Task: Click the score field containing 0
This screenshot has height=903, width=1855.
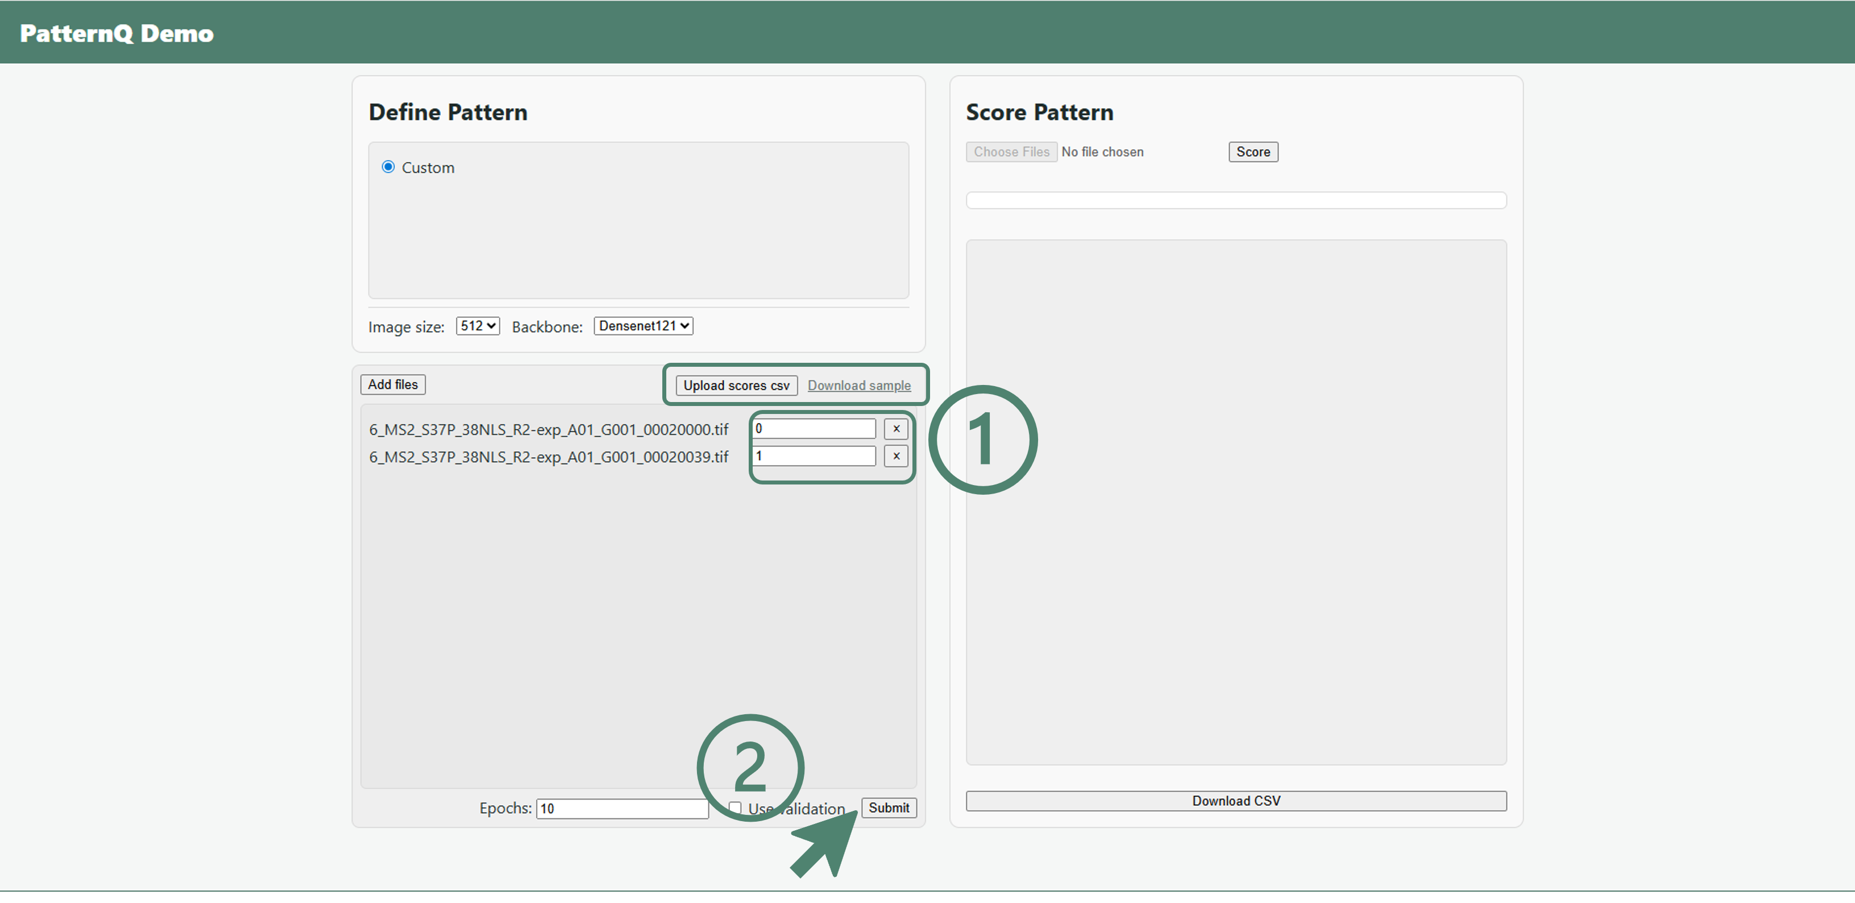Action: [814, 428]
